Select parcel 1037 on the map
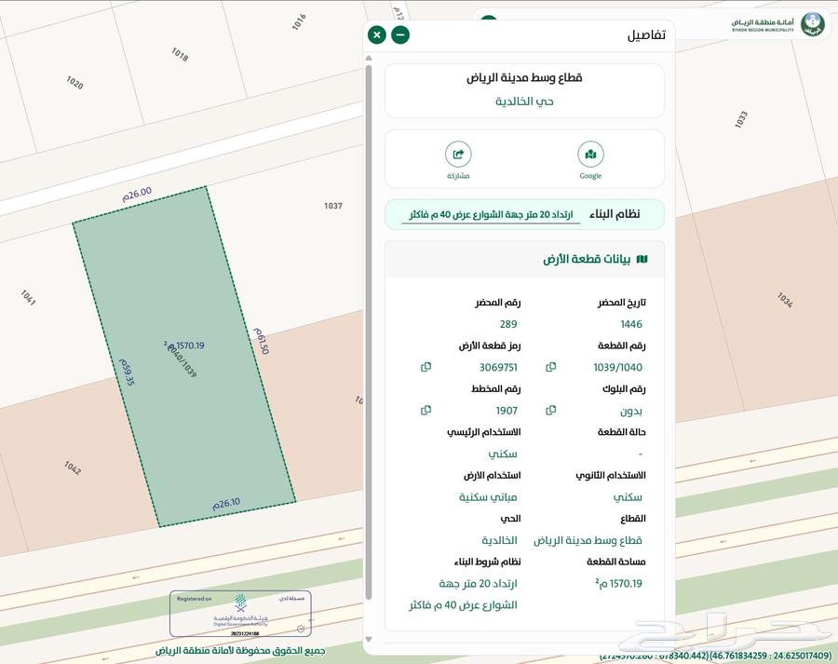The image size is (838, 664). [333, 206]
